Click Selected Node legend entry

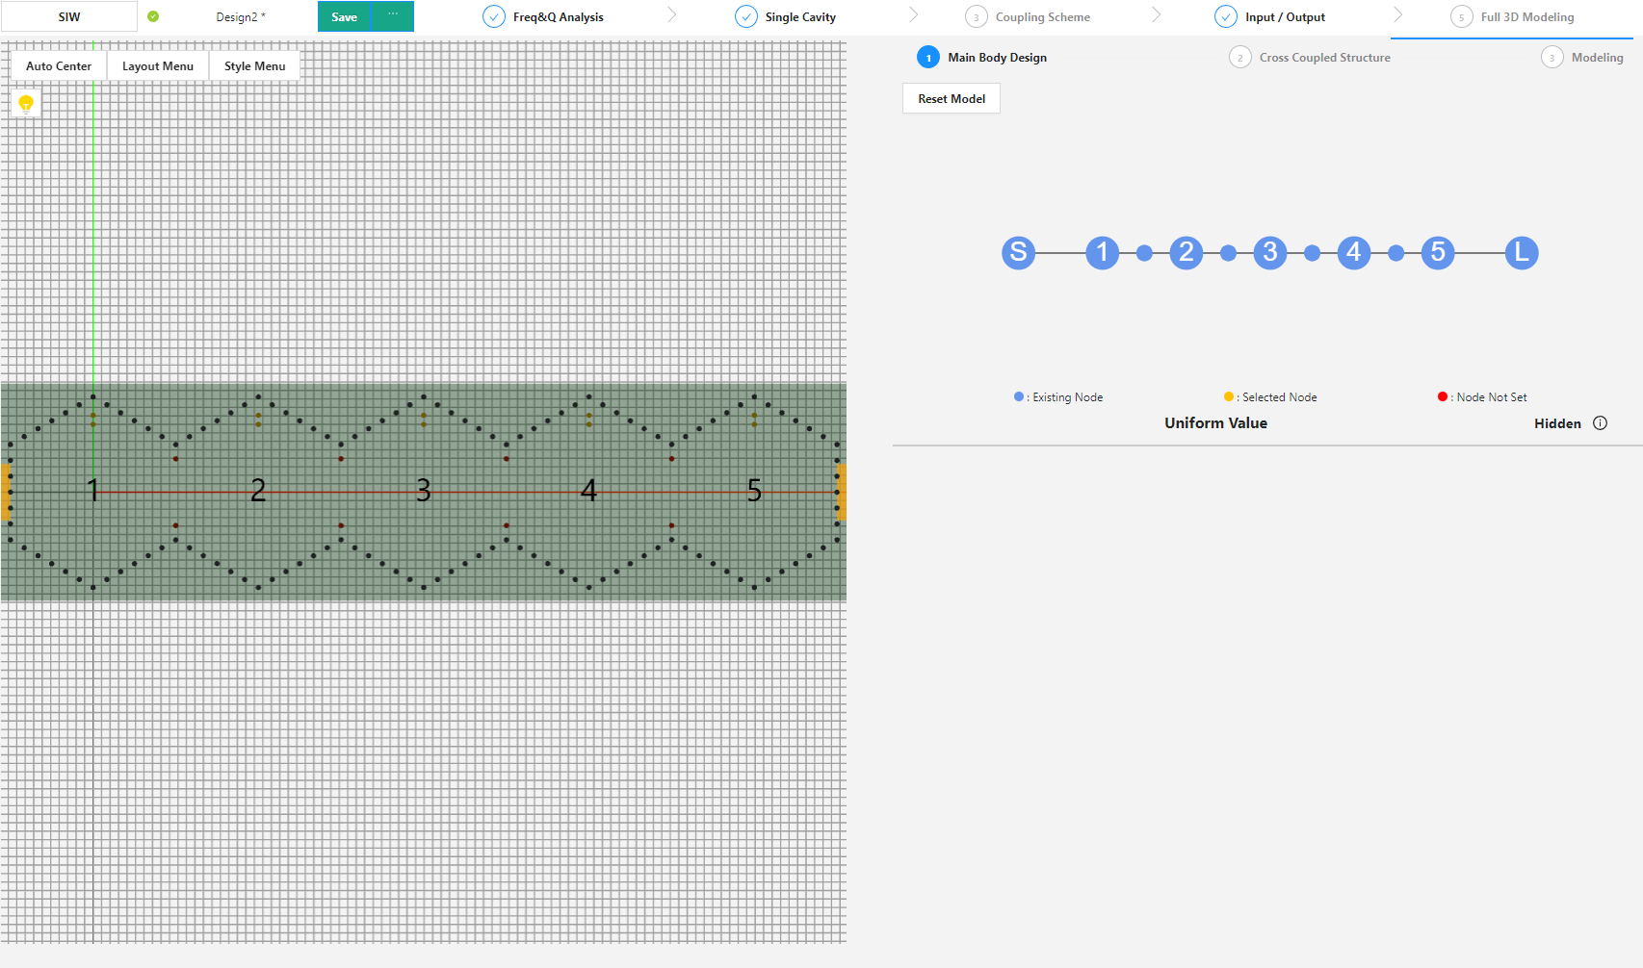1270,396
